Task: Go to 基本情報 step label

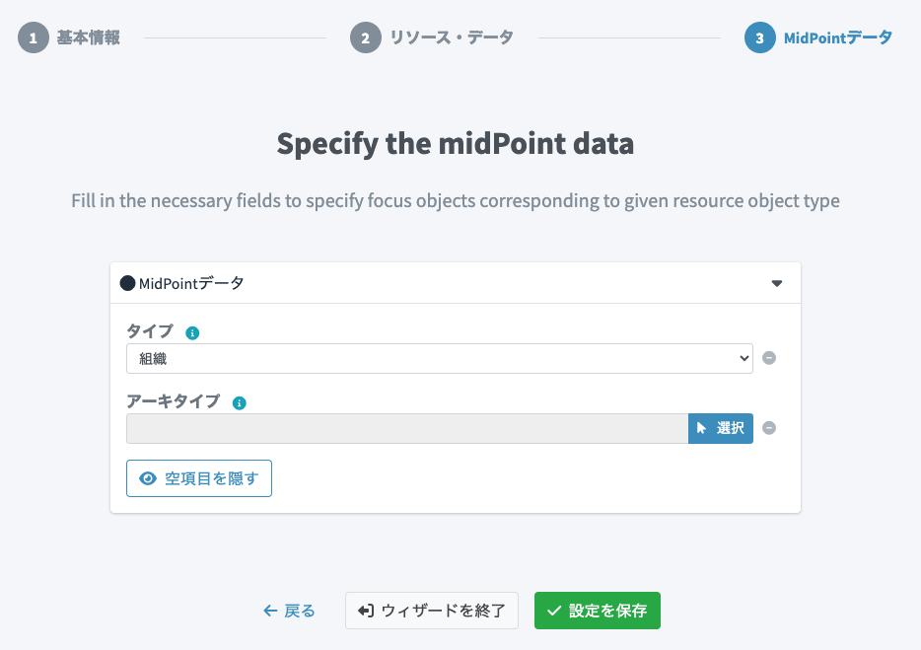Action: coord(88,38)
